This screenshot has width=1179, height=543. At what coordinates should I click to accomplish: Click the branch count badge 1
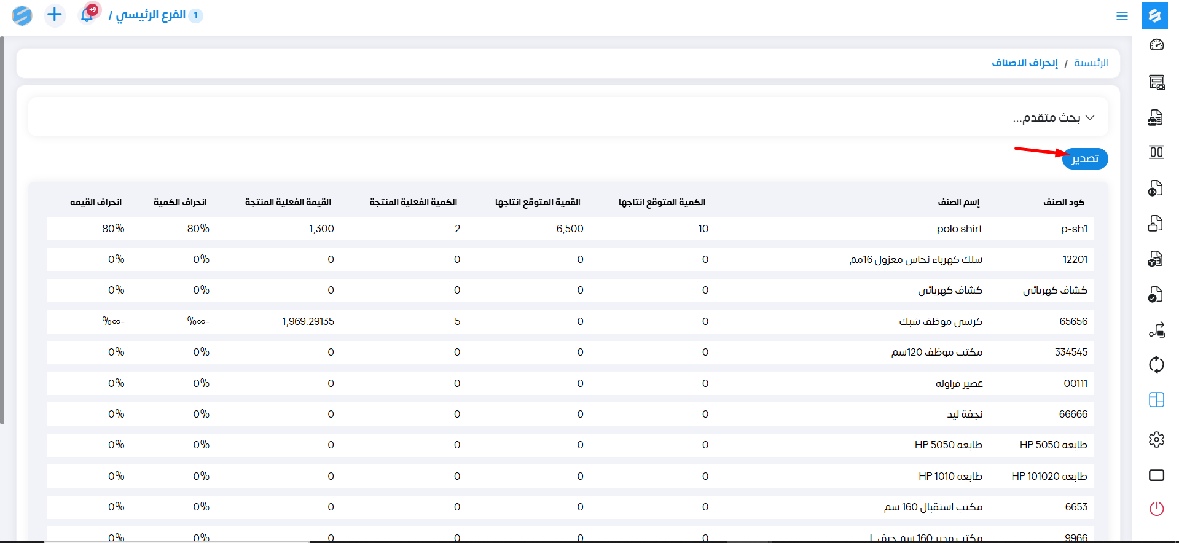point(195,15)
